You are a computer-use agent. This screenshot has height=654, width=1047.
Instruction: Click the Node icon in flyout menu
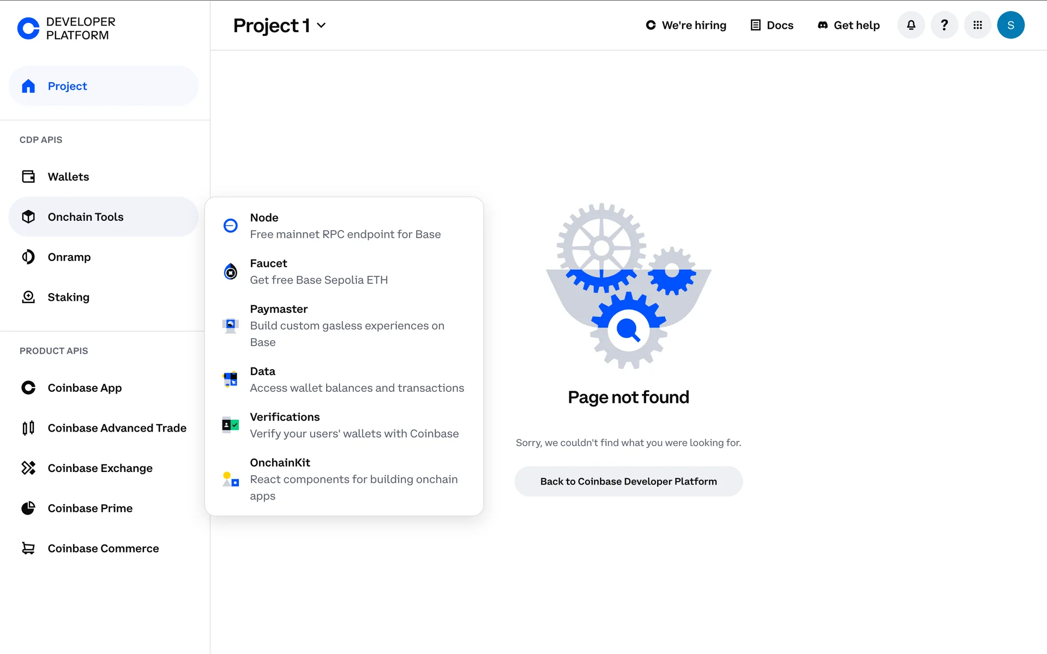[231, 226]
